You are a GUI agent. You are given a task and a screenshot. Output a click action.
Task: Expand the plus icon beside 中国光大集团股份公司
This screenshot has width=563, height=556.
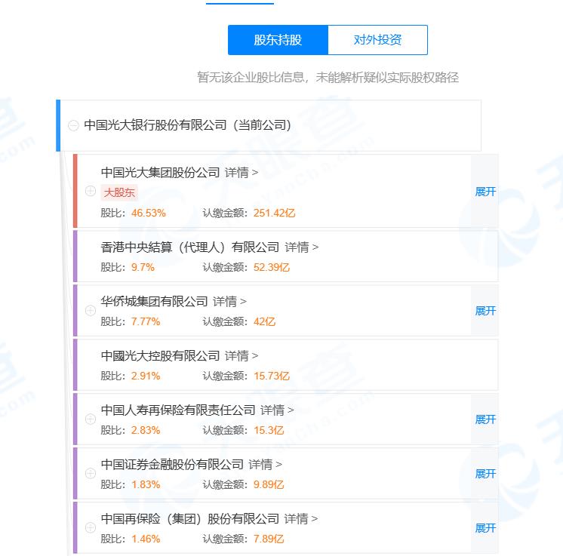click(91, 191)
